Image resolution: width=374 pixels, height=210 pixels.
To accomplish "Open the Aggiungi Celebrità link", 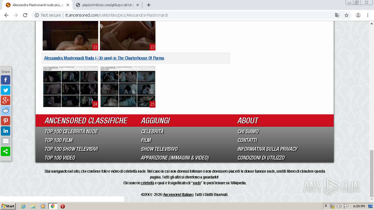I will [152, 132].
